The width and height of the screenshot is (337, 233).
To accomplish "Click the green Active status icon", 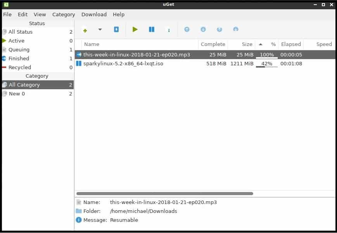I will [x=4, y=41].
